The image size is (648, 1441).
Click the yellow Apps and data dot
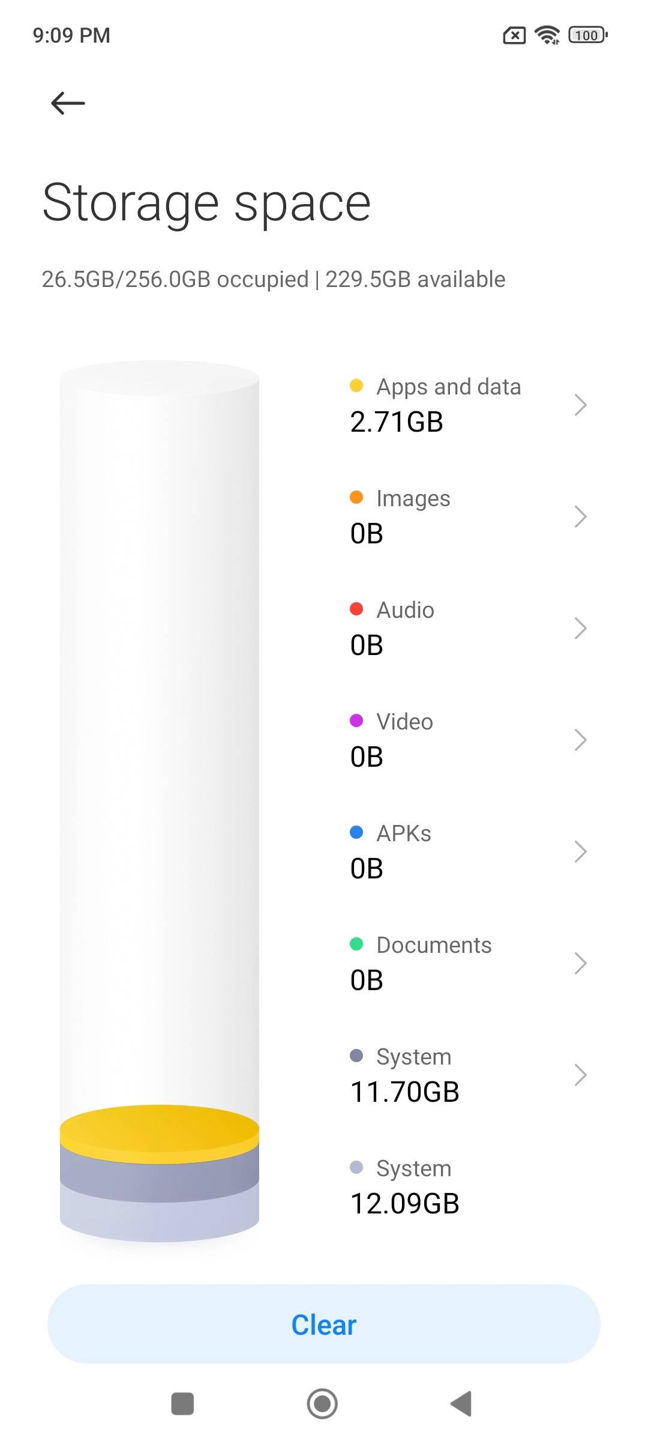pos(356,385)
